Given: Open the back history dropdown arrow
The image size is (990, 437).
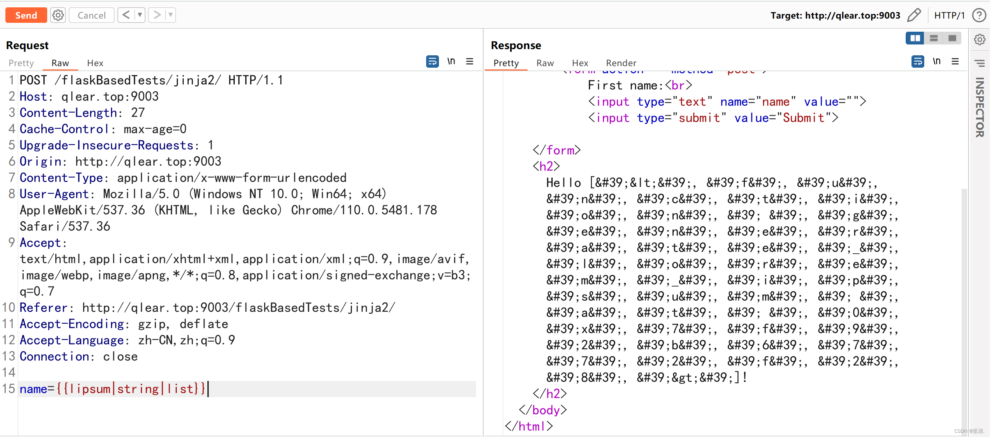Looking at the screenshot, I should 140,15.
